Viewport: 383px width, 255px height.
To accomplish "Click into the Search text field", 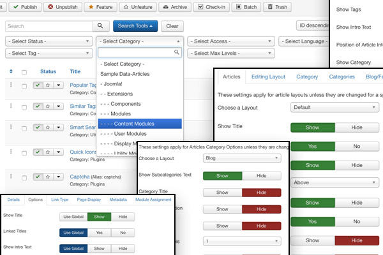I will pyautogui.click(x=49, y=26).
